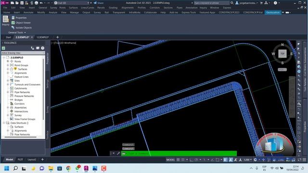Viewport: 308px width, 173px height.
Task: Open the Active Drawing View dropdown
Action: 23,53
